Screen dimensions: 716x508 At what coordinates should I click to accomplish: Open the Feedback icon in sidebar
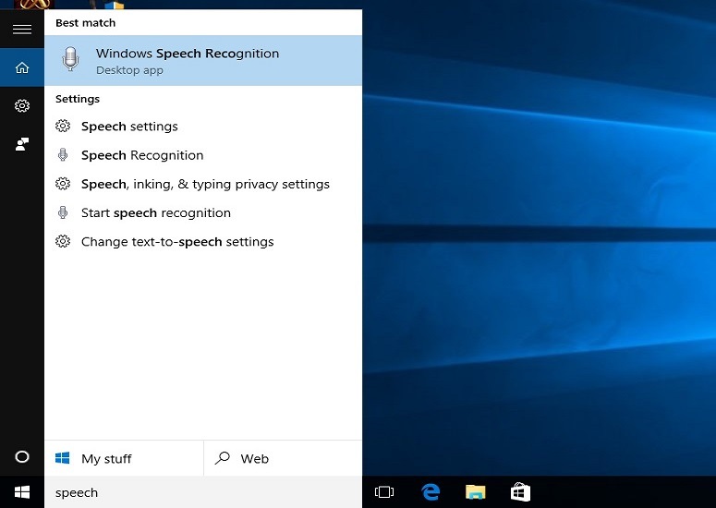tap(22, 144)
